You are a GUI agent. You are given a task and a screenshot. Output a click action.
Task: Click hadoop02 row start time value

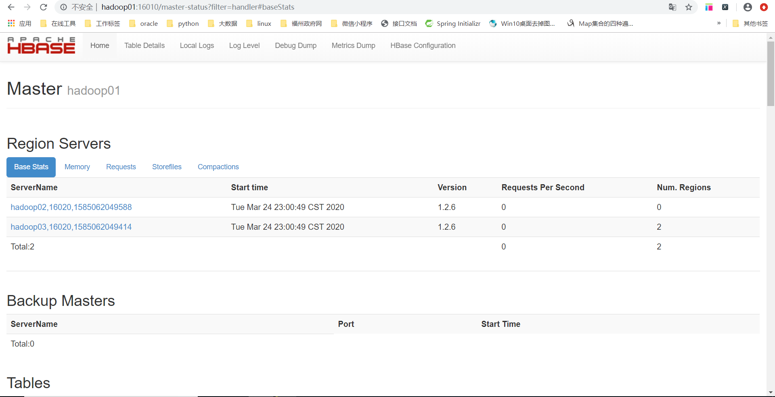point(287,207)
